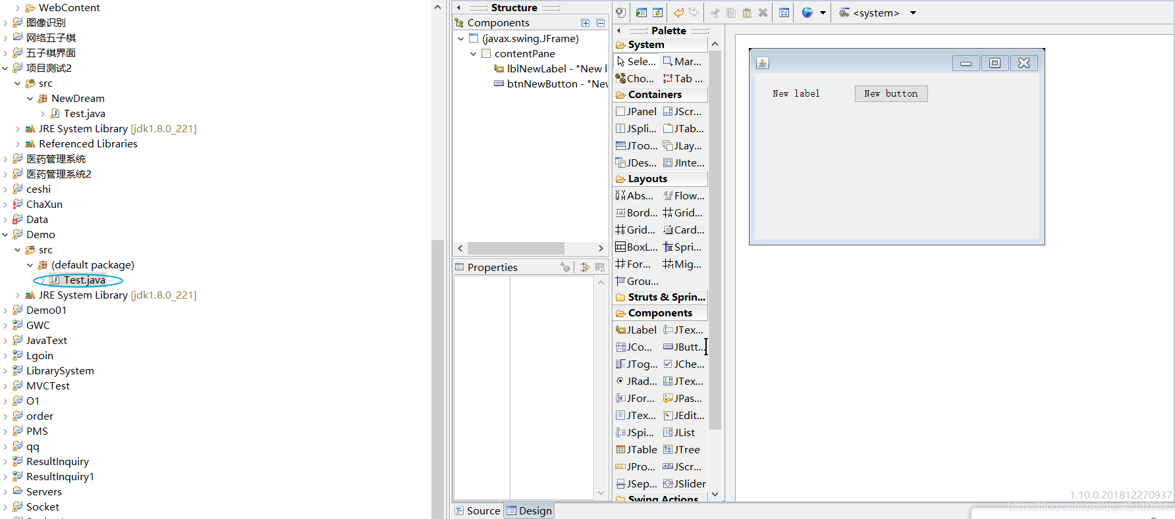Click the Undo arrow in designer toolbar
Viewport: 1175px width, 519px height.
click(x=678, y=12)
